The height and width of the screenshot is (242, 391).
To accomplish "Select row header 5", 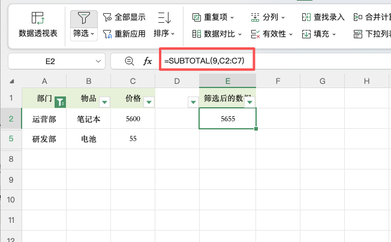I will (x=11, y=139).
